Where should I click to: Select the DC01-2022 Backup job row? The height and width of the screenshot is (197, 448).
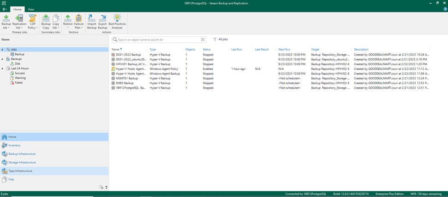270,54
